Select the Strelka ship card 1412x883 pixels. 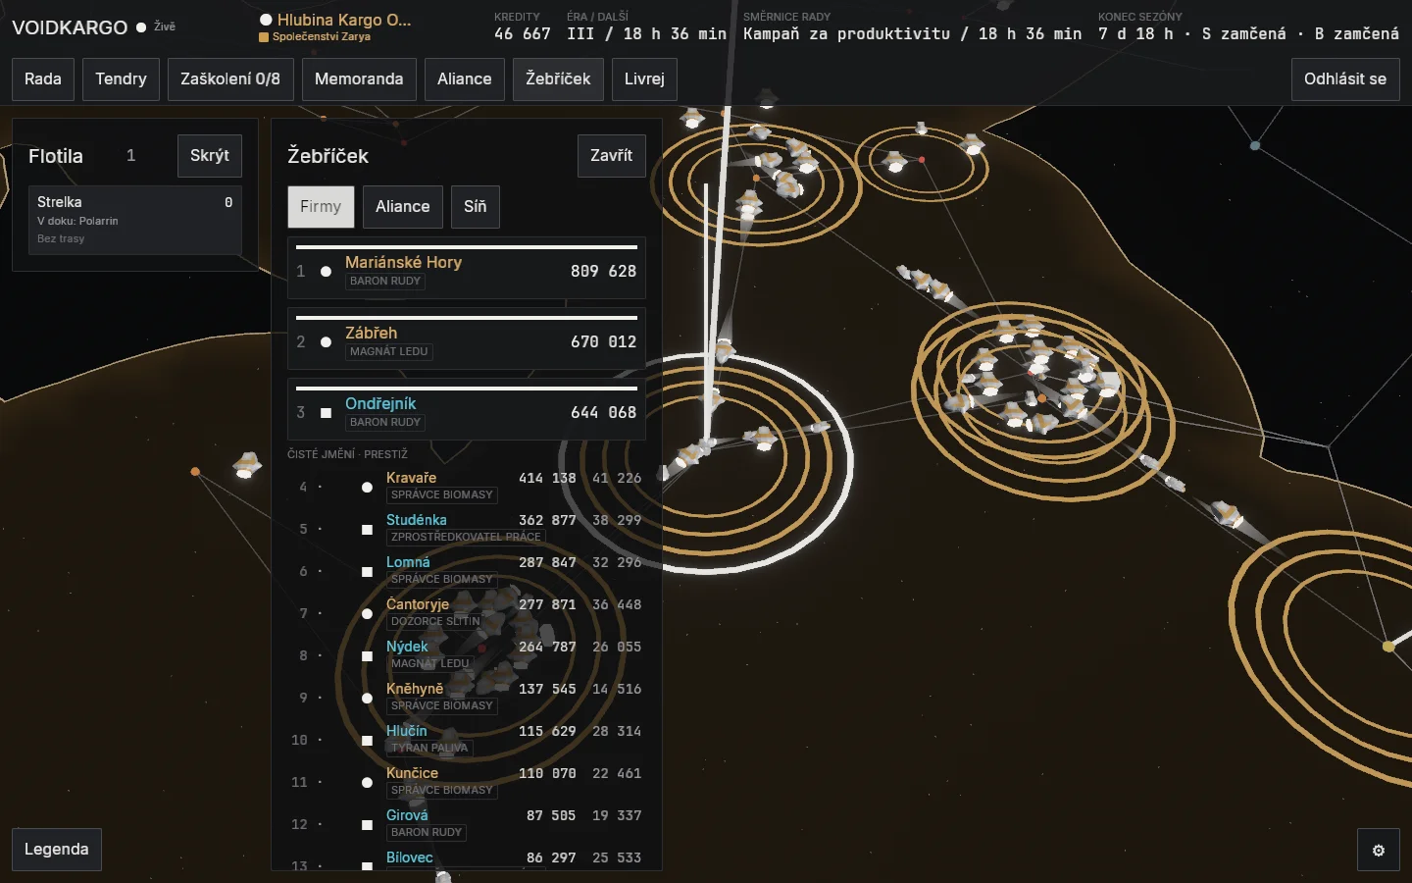(x=135, y=220)
